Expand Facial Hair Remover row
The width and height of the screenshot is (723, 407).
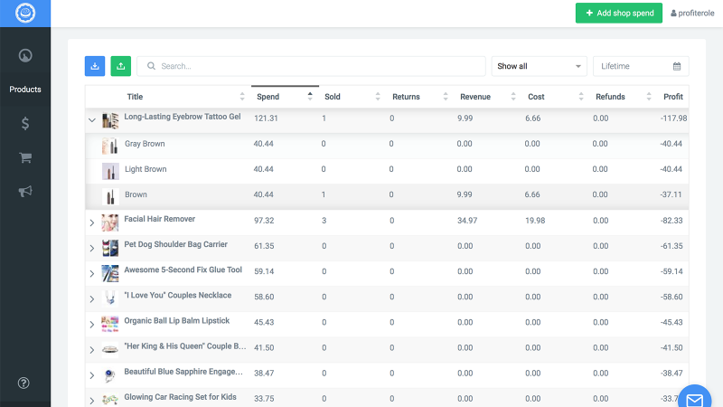92,222
